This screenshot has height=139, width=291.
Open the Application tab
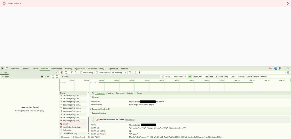coord(80,69)
